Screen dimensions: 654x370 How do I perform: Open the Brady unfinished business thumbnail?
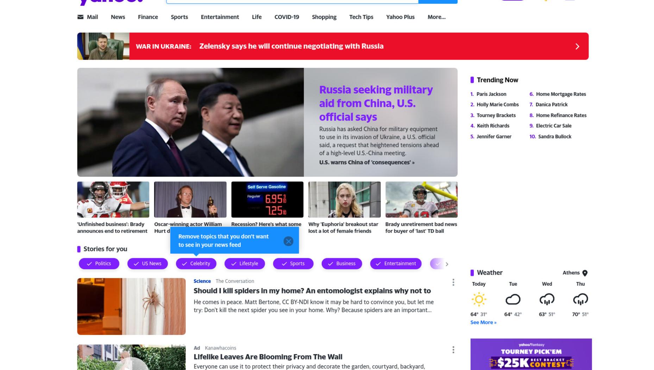[113, 200]
